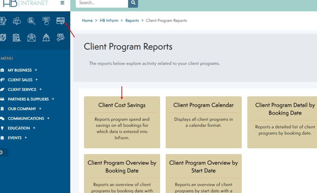Screen dimensions: 317x193
Task: Open the Help hand-pointer icon
Action: tap(46, 21)
